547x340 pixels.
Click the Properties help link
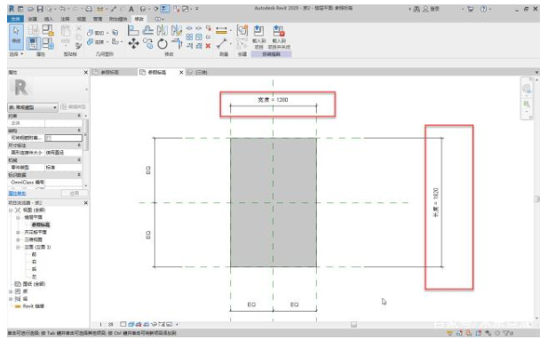click(x=17, y=194)
